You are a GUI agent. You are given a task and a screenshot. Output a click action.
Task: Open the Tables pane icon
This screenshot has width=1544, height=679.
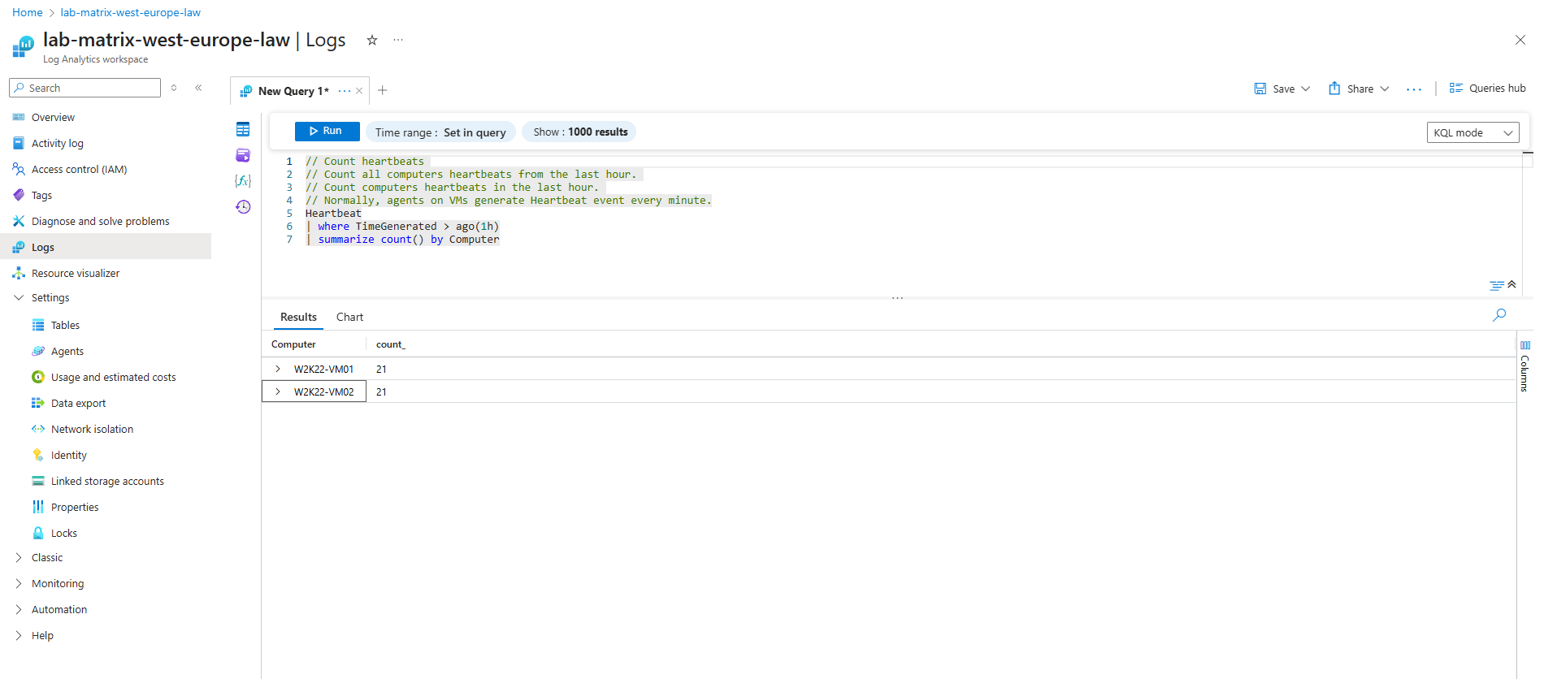(243, 129)
